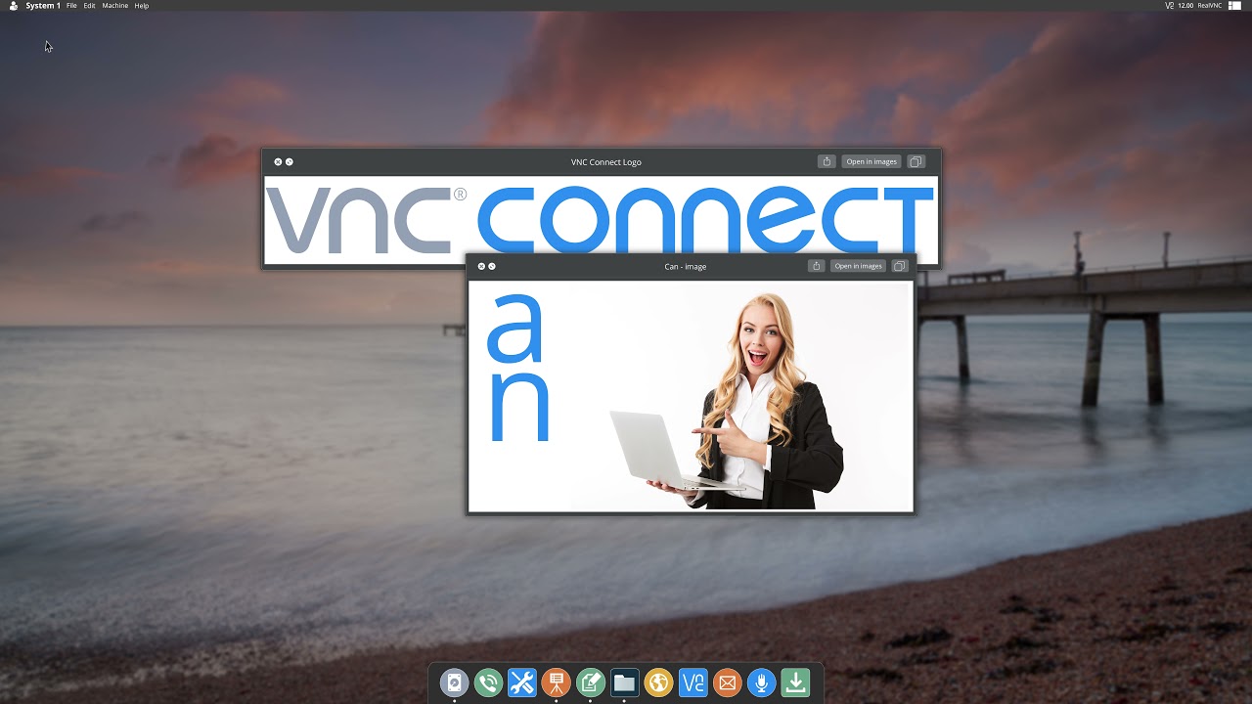Viewport: 1252px width, 704px height.
Task: Click the Can - image window title text
Action: pos(685,266)
